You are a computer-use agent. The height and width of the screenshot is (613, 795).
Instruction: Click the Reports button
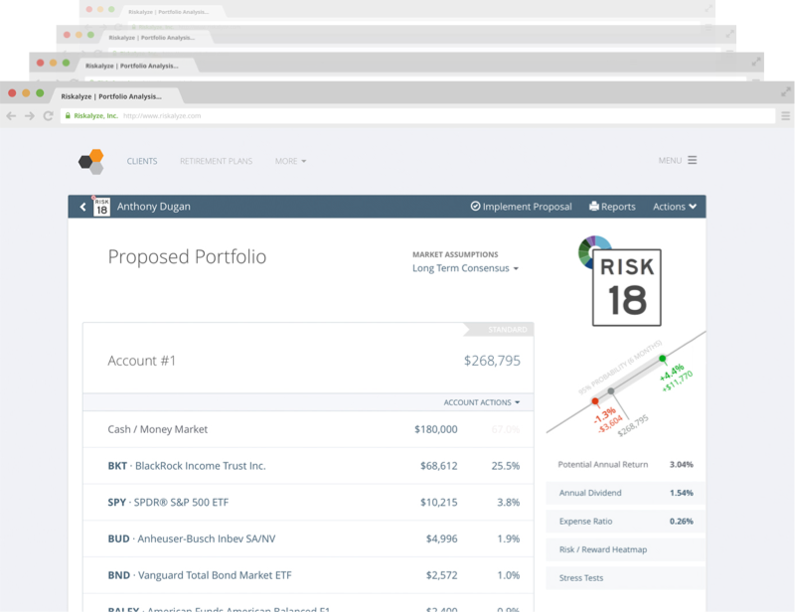click(612, 207)
